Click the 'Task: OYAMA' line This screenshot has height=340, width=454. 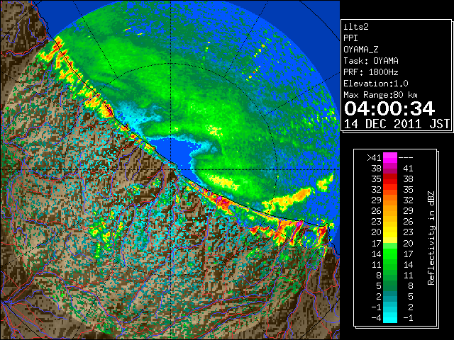point(371,61)
